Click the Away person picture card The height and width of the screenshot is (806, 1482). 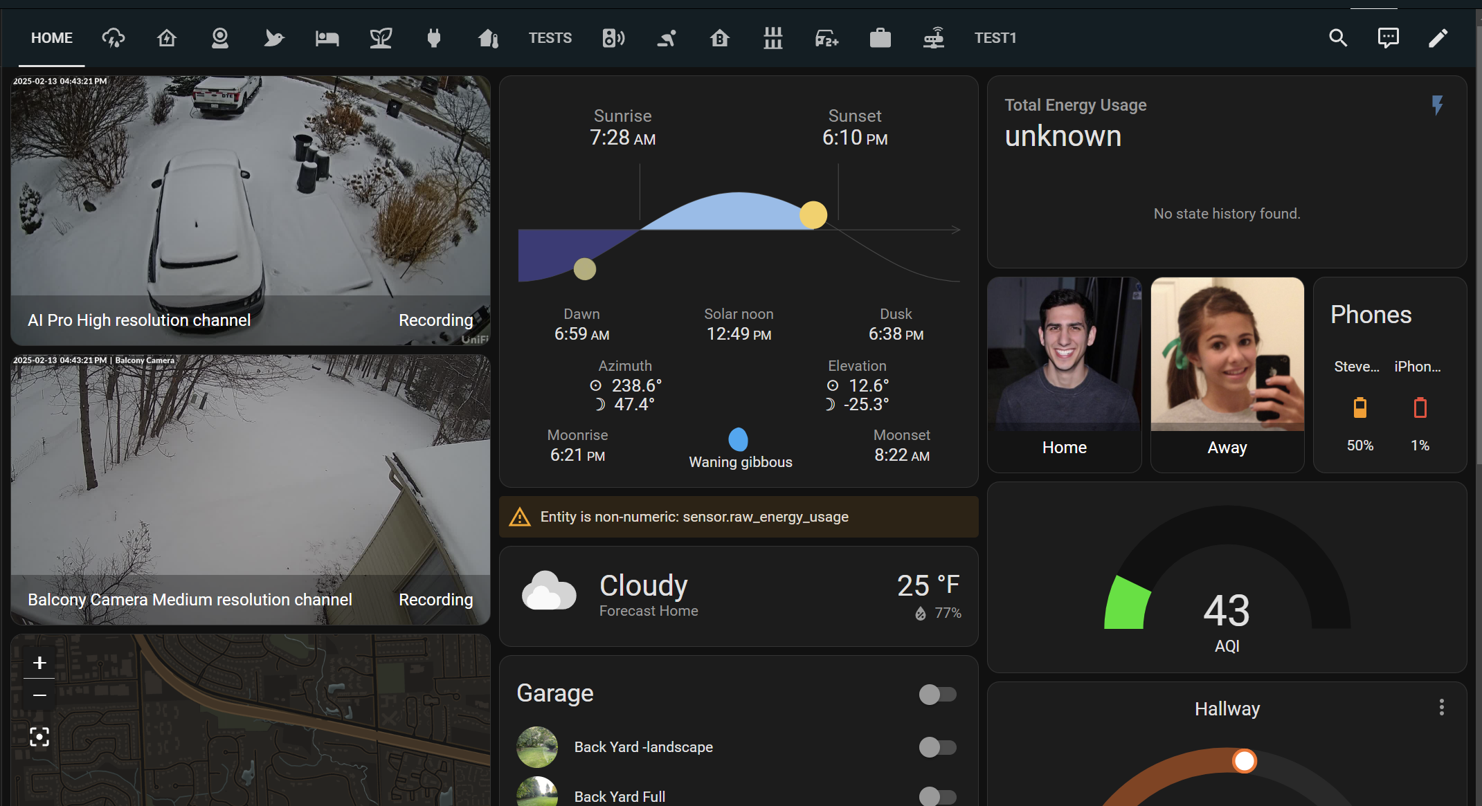1227,375
